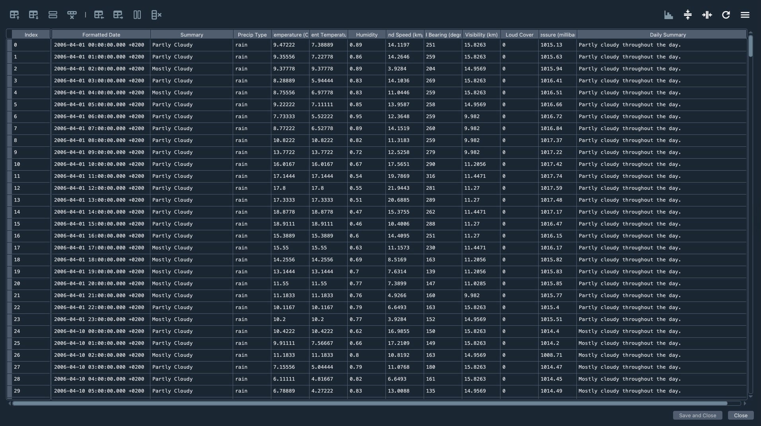The height and width of the screenshot is (426, 761).
Task: Click the vertical scrollbar thumb
Action: click(x=750, y=46)
